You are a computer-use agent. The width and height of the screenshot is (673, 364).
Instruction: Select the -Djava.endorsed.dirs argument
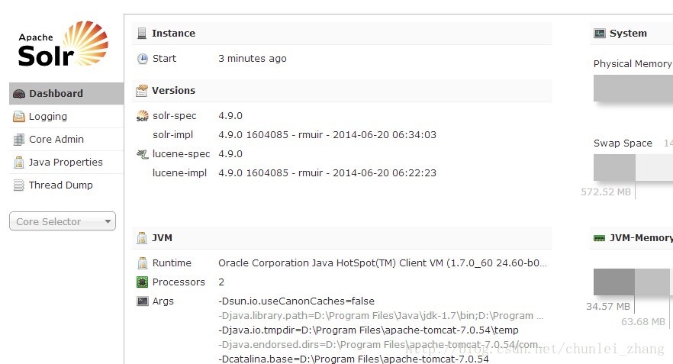(x=380, y=345)
